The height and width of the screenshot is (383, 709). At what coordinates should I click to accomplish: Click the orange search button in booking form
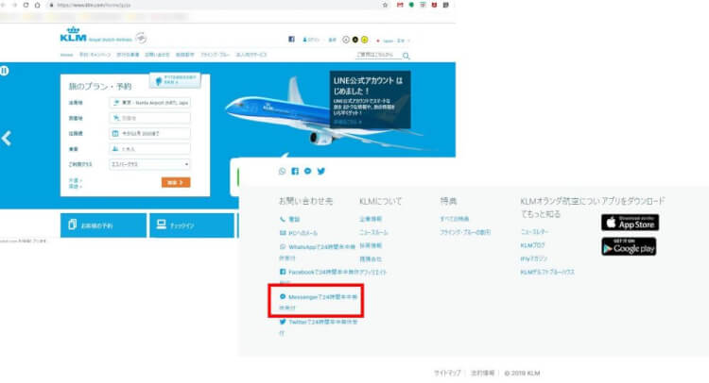pyautogui.click(x=176, y=182)
